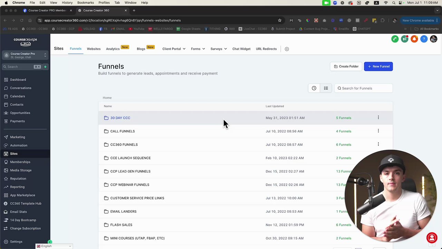Expand the Client Portal dropdown
Image resolution: width=442 pixels, height=249 pixels.
tap(174, 49)
